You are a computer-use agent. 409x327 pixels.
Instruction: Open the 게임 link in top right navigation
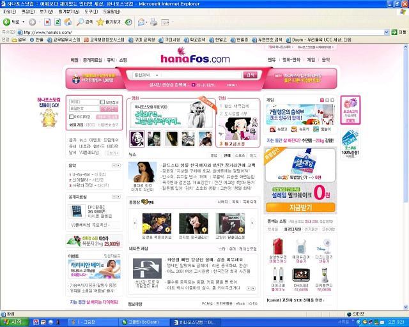point(311,59)
